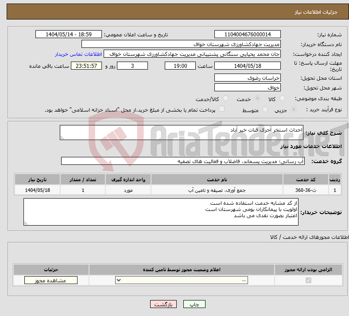Click the تعداد / مقدار column header
Screen dimensions: 349x316
pyautogui.click(x=83, y=179)
